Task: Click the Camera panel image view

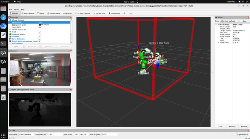Action: 40,70
